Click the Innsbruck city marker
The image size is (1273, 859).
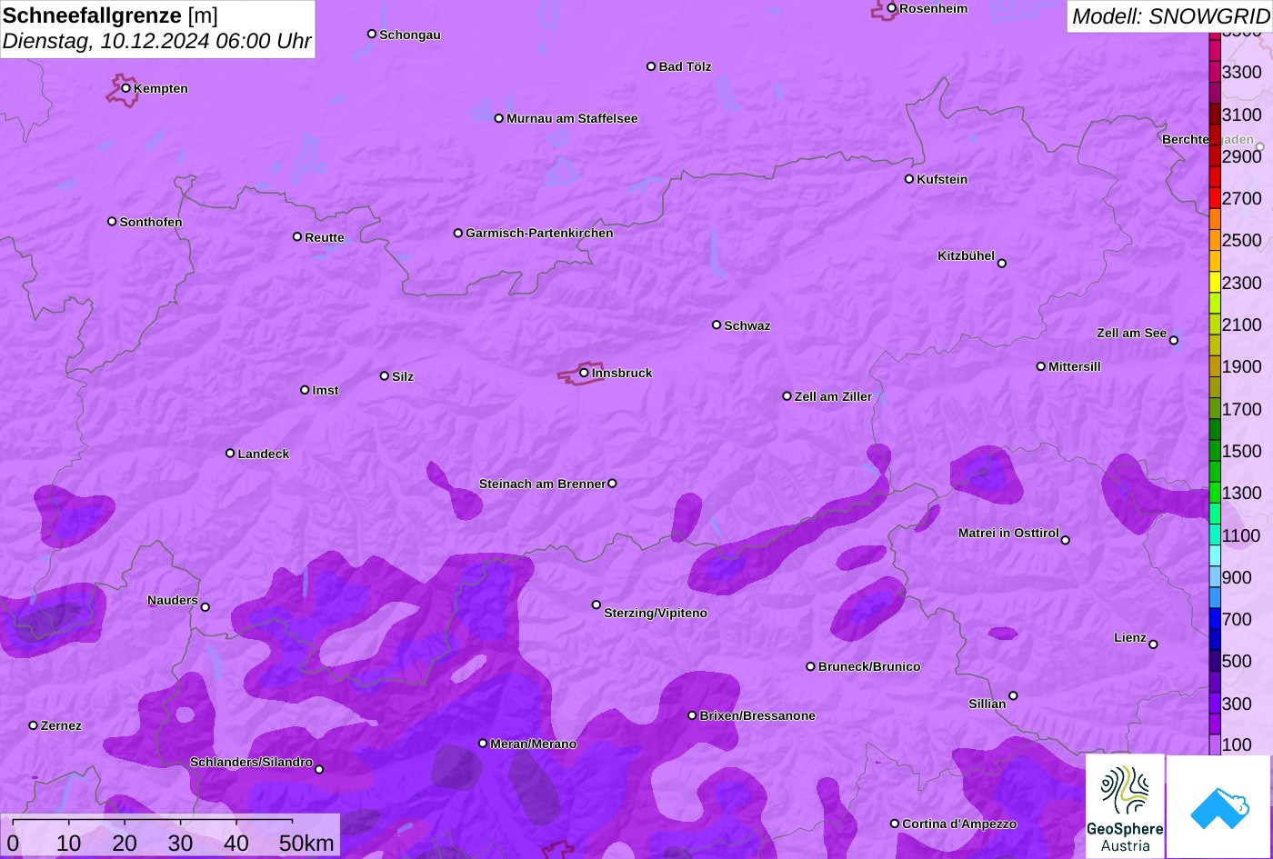click(584, 373)
